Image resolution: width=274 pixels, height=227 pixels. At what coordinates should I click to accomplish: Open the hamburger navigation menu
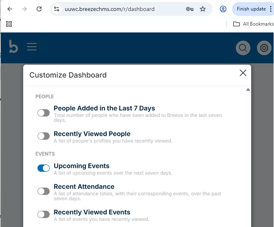click(x=32, y=47)
